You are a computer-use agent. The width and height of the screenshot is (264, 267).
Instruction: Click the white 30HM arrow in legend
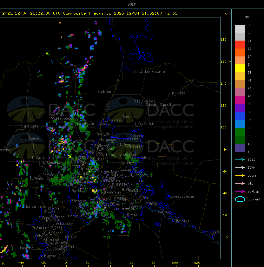[240, 168]
